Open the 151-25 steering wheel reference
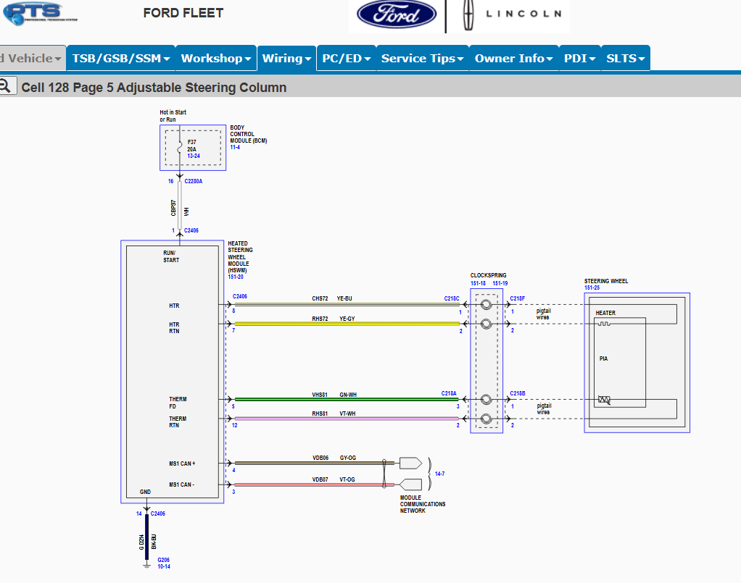The width and height of the screenshot is (741, 583). pyautogui.click(x=592, y=288)
